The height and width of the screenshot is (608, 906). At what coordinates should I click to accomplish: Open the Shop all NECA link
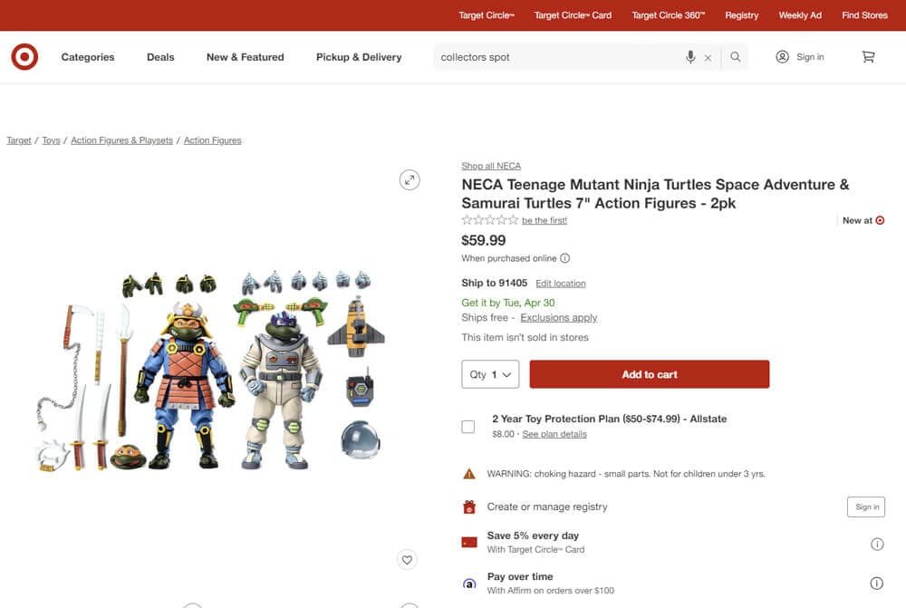pos(490,165)
